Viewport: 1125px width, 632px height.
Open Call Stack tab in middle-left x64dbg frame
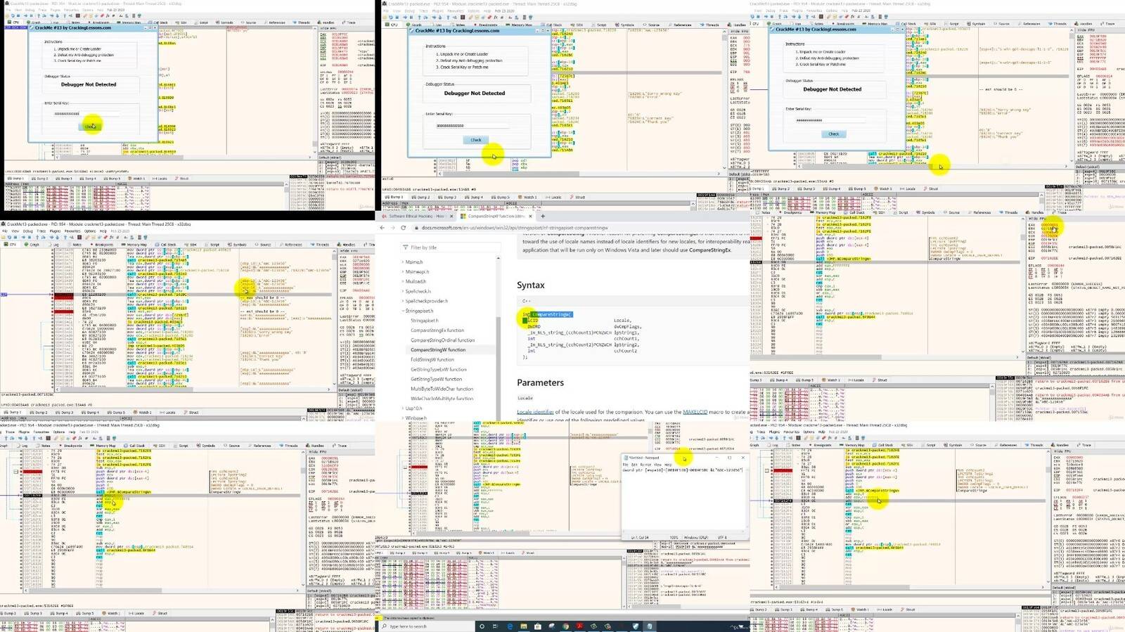[165, 245]
